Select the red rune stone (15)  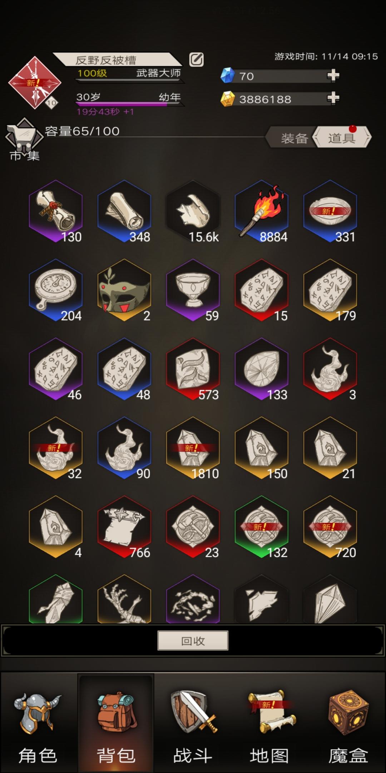point(262,290)
